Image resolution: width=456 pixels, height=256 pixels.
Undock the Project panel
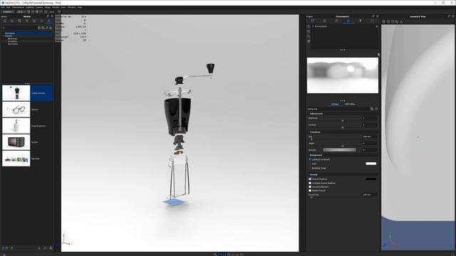pos(373,16)
